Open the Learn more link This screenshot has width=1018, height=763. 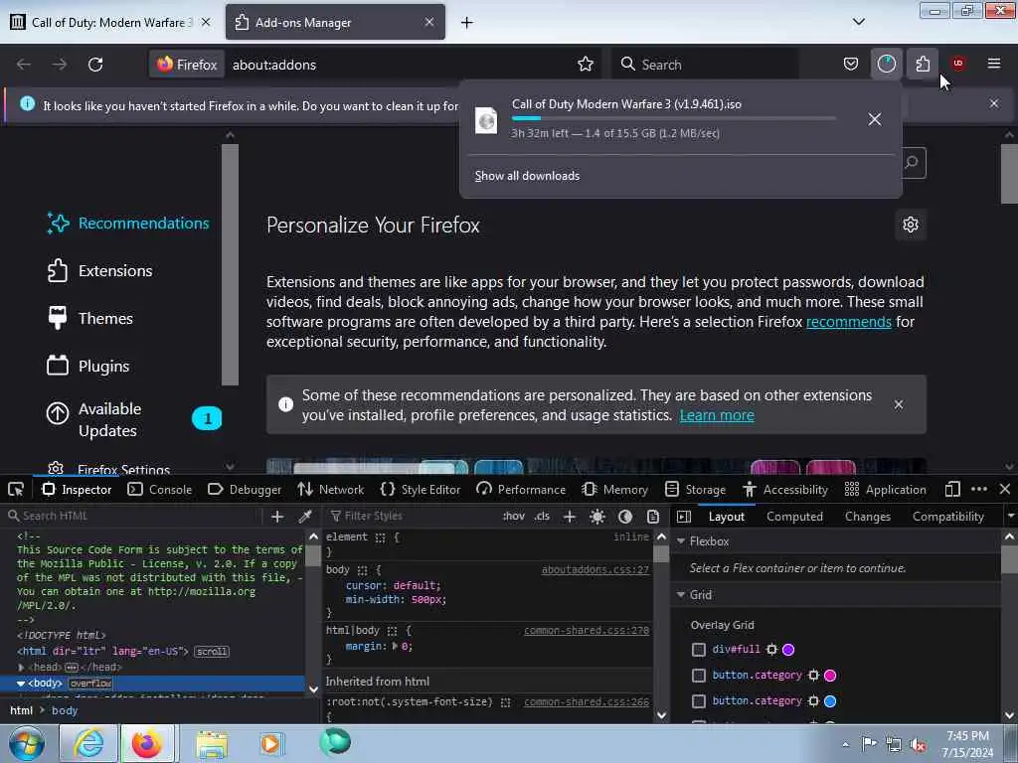717,415
